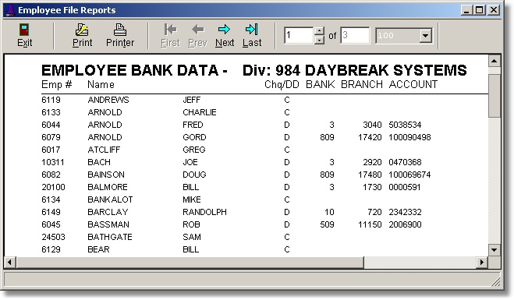Click the Print report icon
The height and width of the screenshot is (300, 514).
point(82,30)
